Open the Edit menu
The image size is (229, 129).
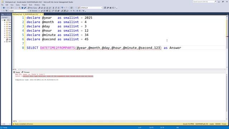(7, 5)
